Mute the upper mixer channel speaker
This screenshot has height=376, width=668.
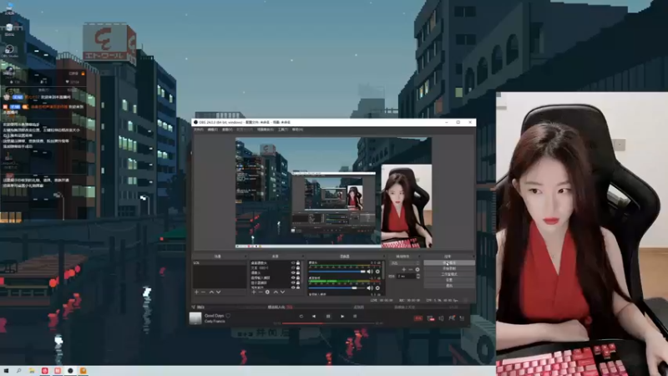coord(370,272)
